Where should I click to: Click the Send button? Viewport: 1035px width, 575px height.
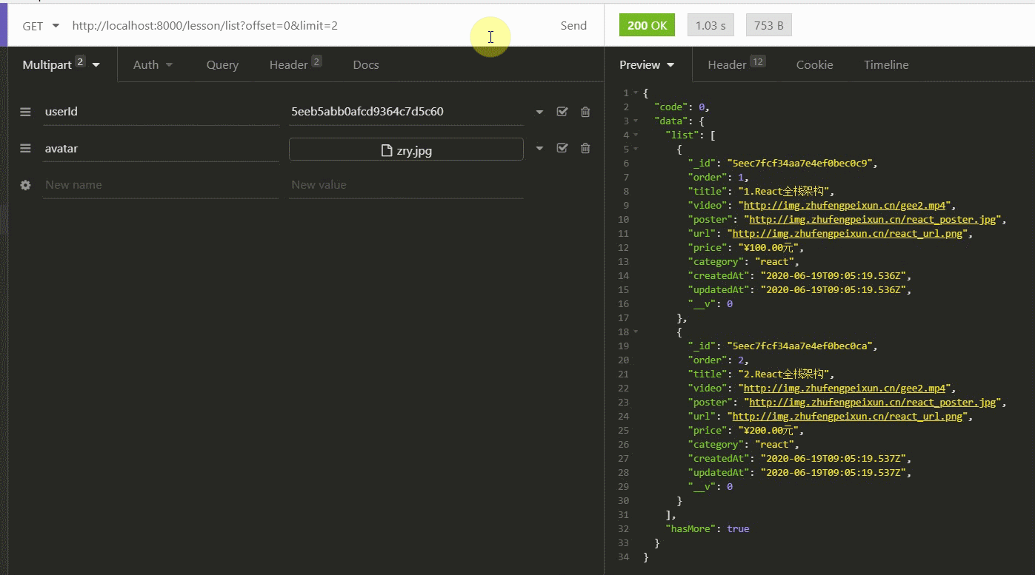[x=573, y=24]
